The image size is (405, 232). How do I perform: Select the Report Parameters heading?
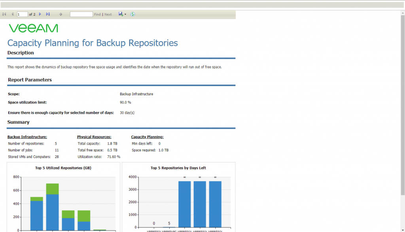[x=30, y=80]
